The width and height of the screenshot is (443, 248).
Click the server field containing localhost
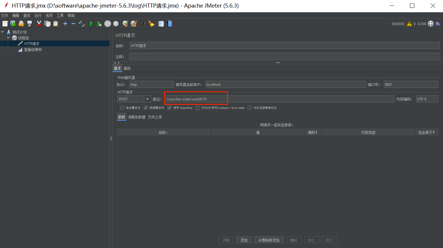(285, 84)
